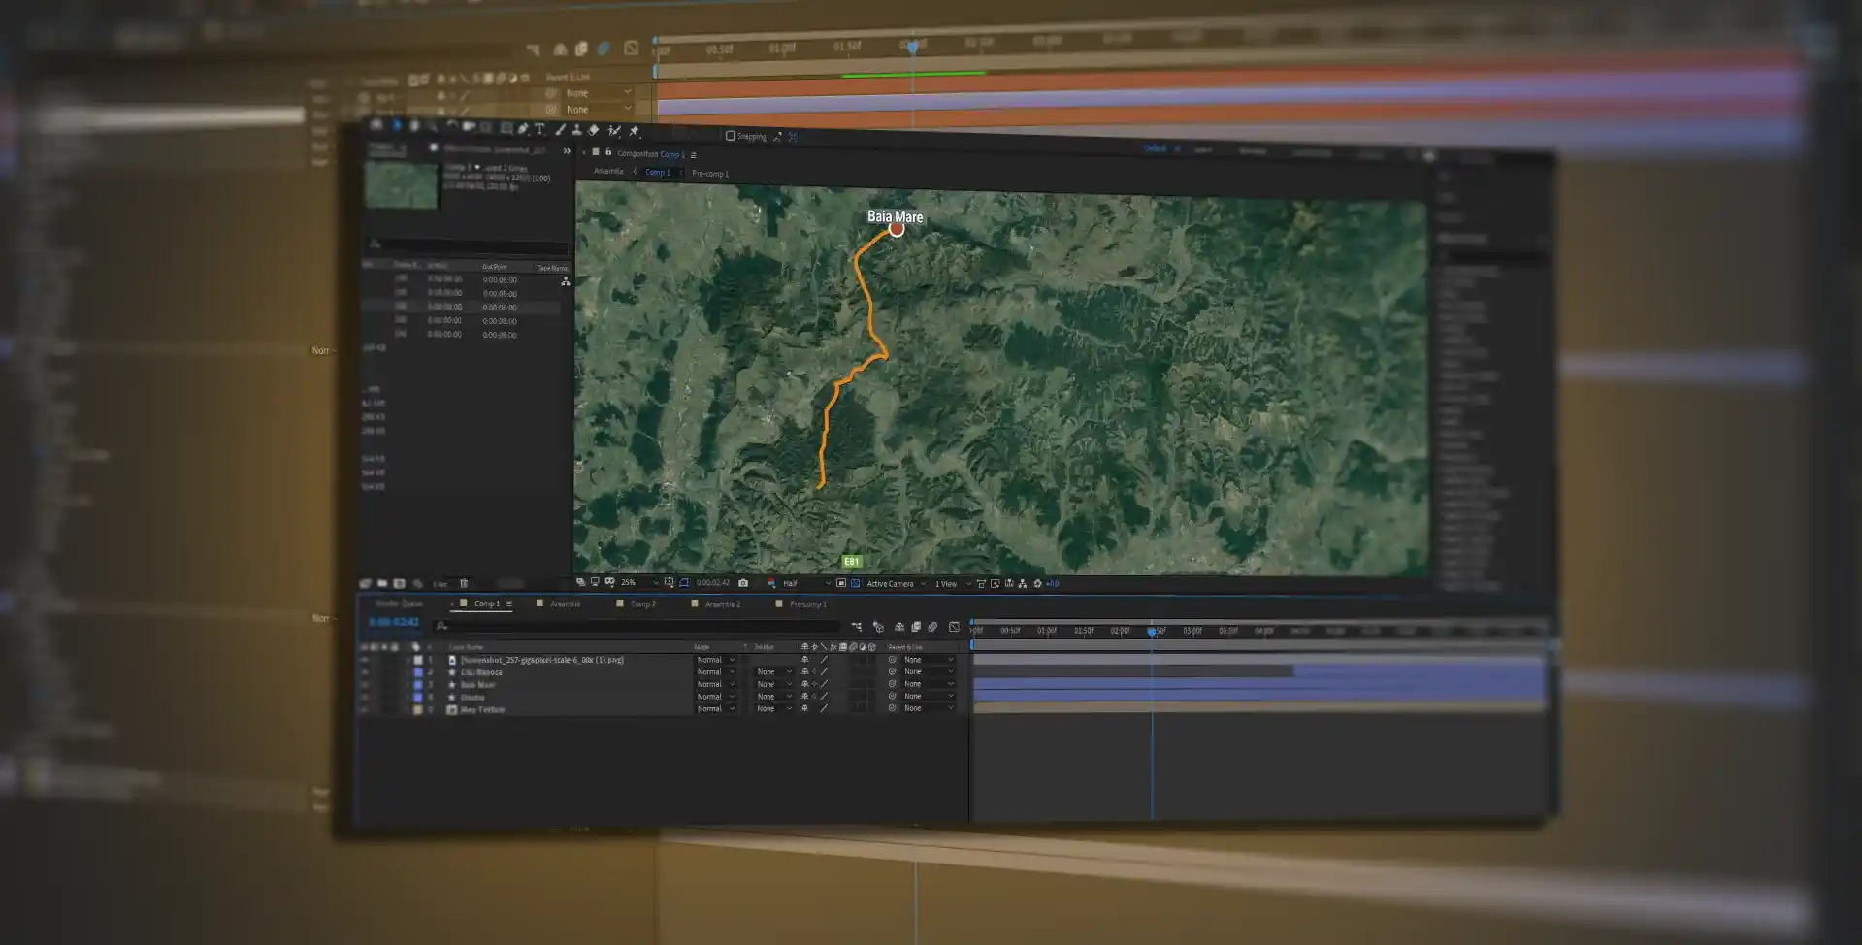Open the Render Queue tab
The height and width of the screenshot is (945, 1862).
[399, 603]
